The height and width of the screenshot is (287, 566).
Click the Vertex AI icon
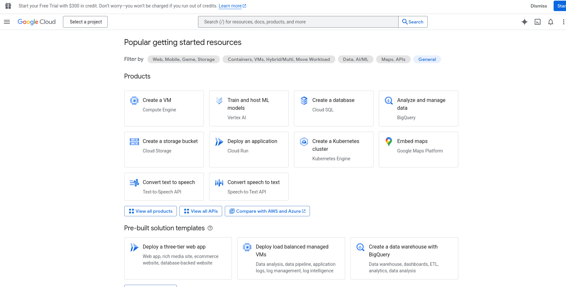tap(219, 101)
